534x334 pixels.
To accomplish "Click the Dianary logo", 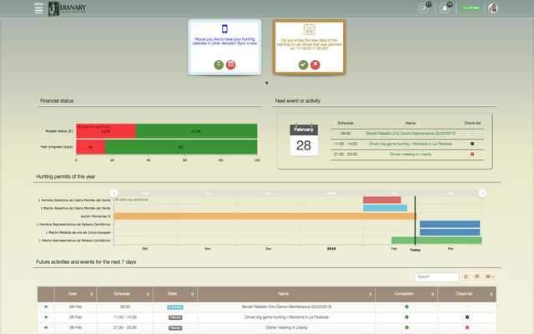I will [67, 8].
